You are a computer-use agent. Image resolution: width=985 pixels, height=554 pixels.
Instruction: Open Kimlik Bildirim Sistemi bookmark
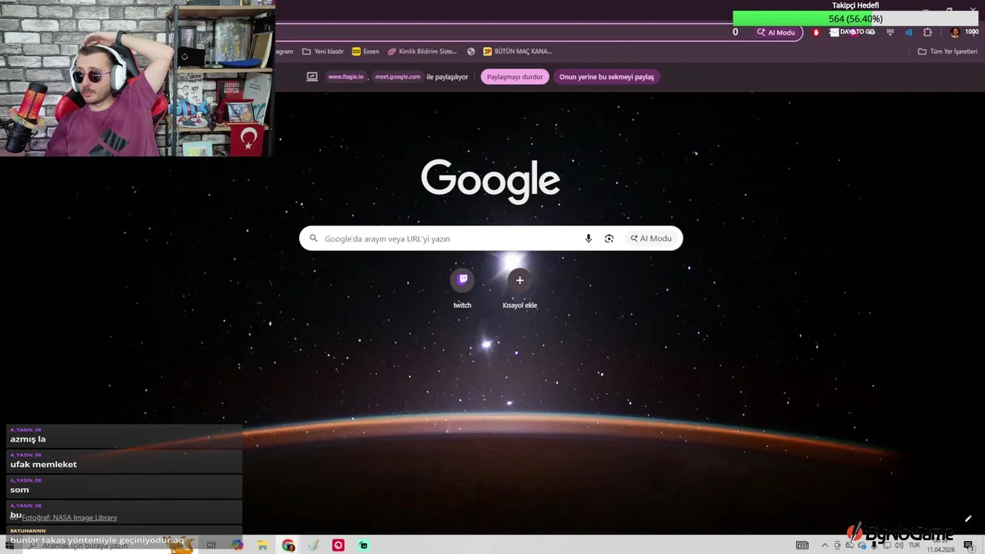[422, 52]
